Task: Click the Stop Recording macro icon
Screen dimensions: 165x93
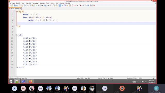Action: (83, 5)
